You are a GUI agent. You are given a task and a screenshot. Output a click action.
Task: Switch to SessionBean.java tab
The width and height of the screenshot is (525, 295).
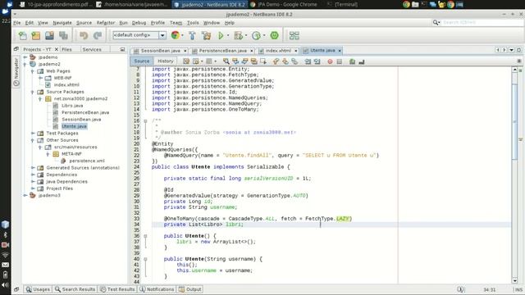click(161, 51)
